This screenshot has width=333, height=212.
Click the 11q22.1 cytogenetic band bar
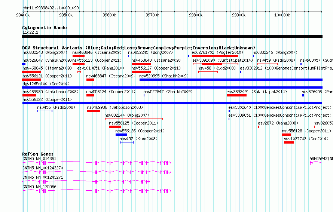172,36
